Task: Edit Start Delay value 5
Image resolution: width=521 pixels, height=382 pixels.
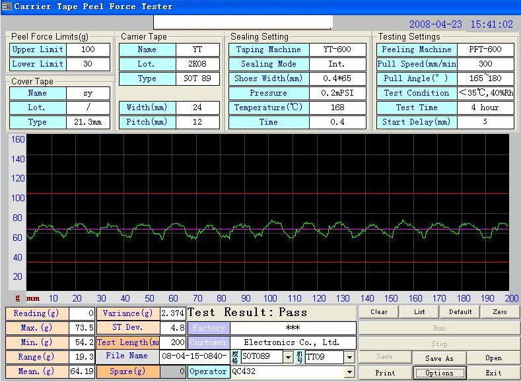Action: 485,122
